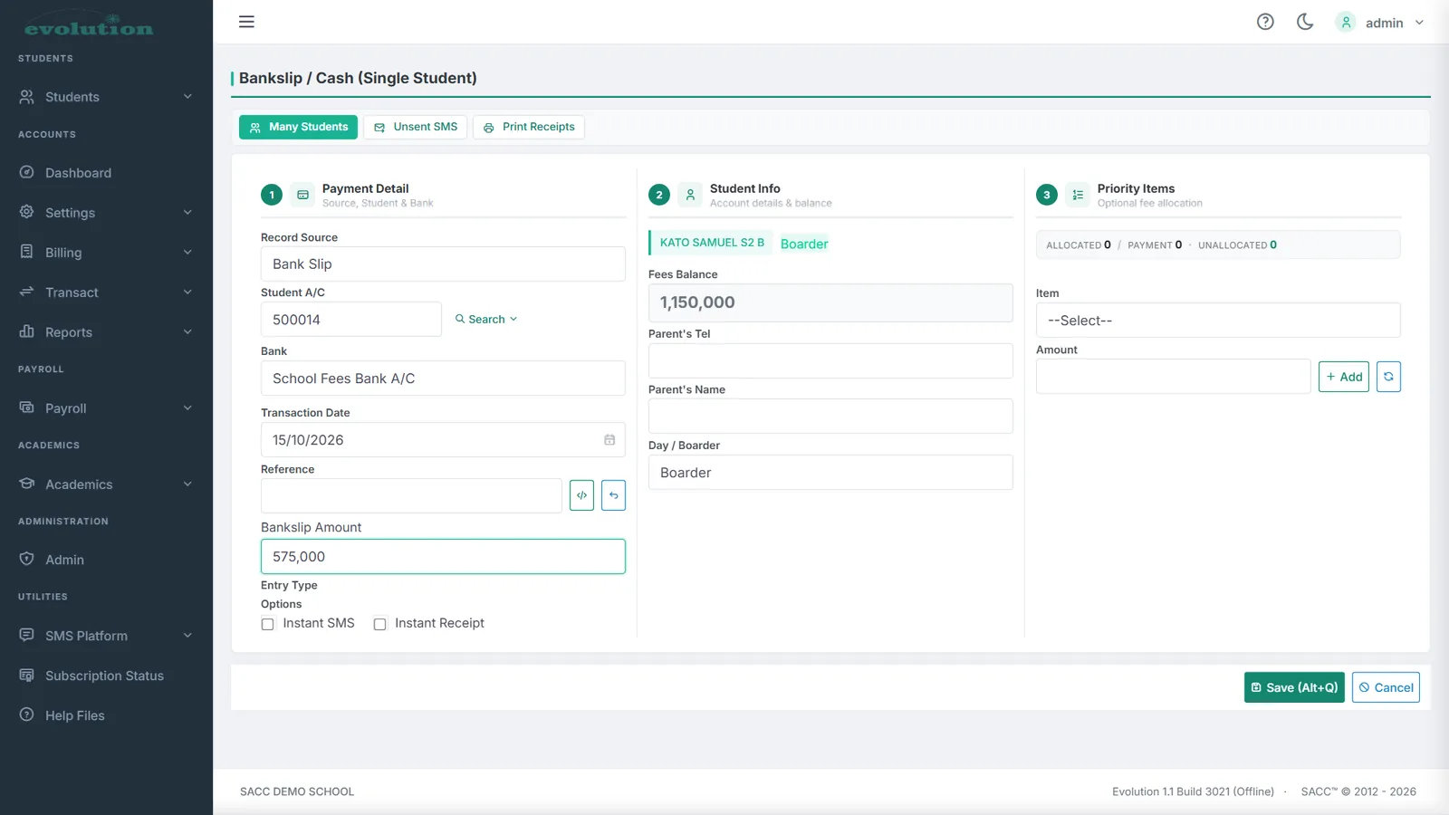Open the Bank School Fees Bank A/C field
Screen dimensions: 1449x815
click(443, 379)
